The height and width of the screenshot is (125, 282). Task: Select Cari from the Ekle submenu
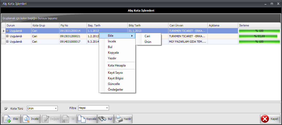click(147, 36)
